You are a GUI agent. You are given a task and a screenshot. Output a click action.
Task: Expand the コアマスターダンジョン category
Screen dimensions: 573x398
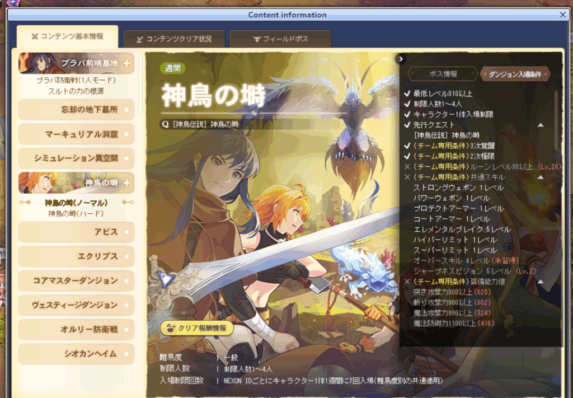(x=76, y=280)
